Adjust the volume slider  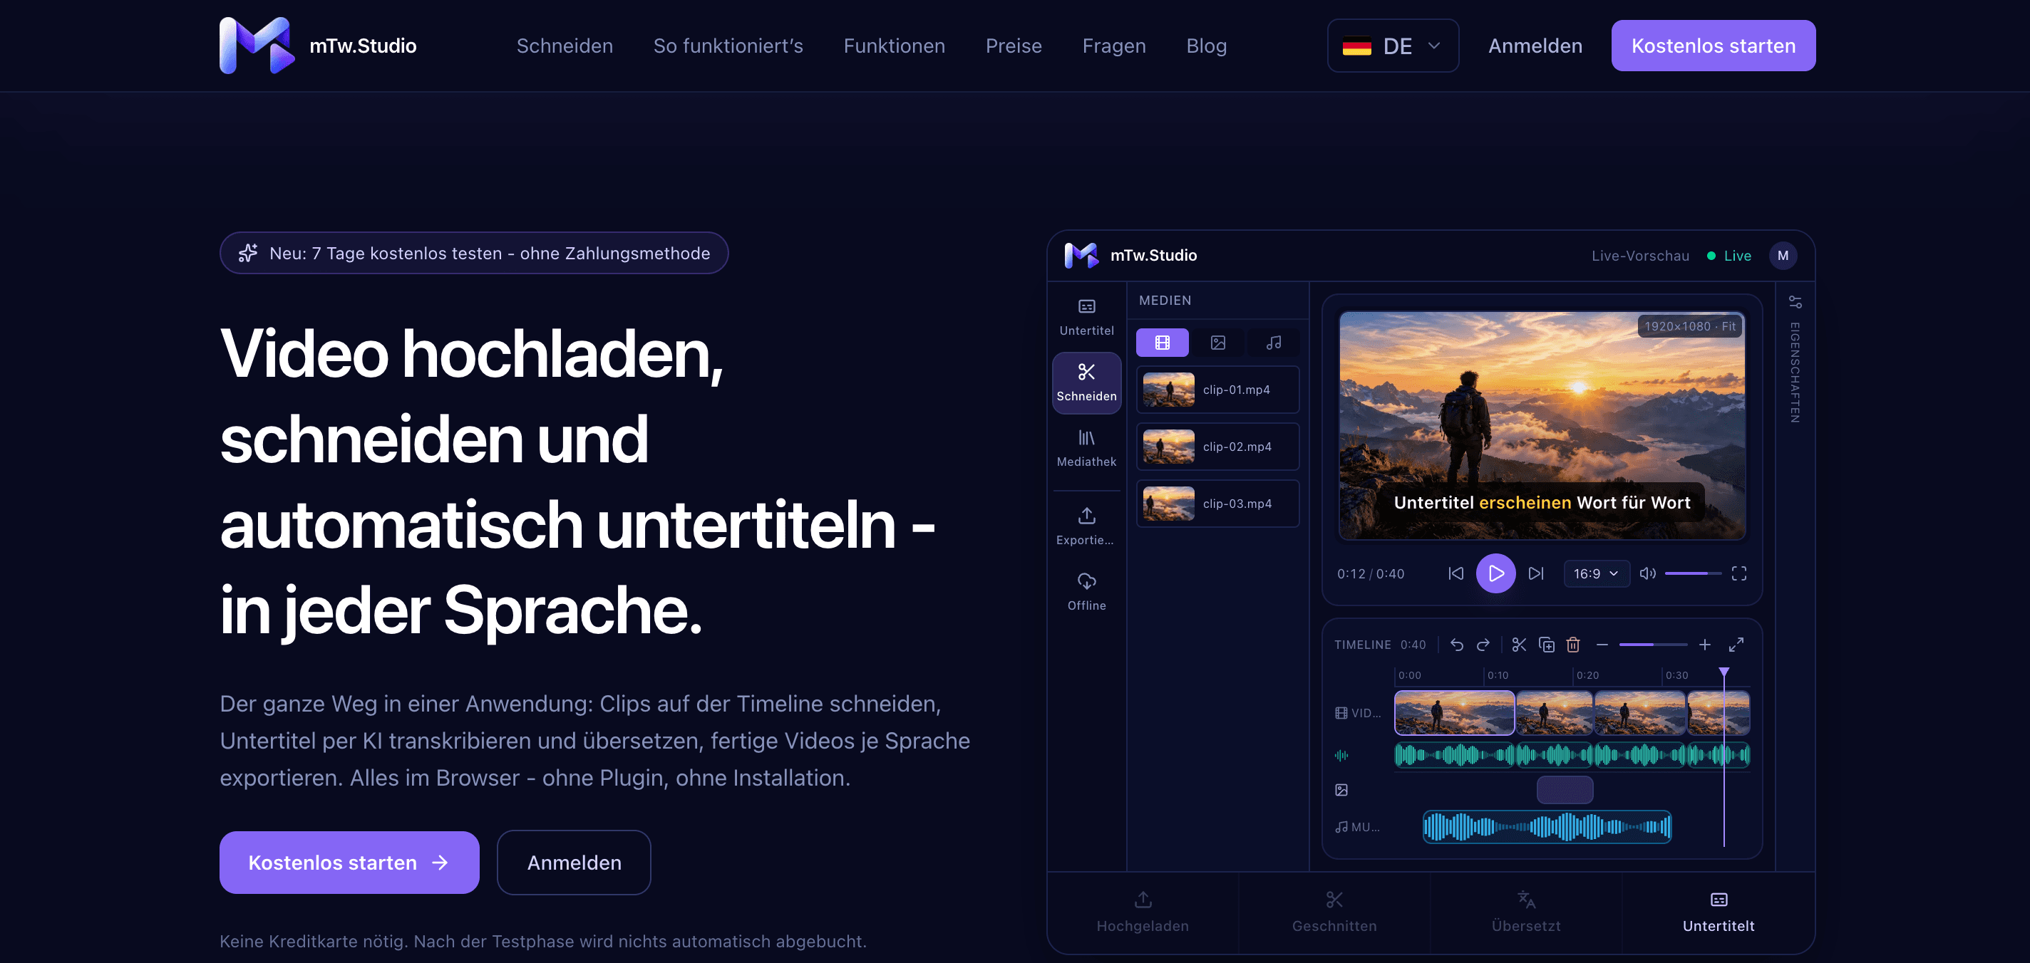click(x=1693, y=573)
